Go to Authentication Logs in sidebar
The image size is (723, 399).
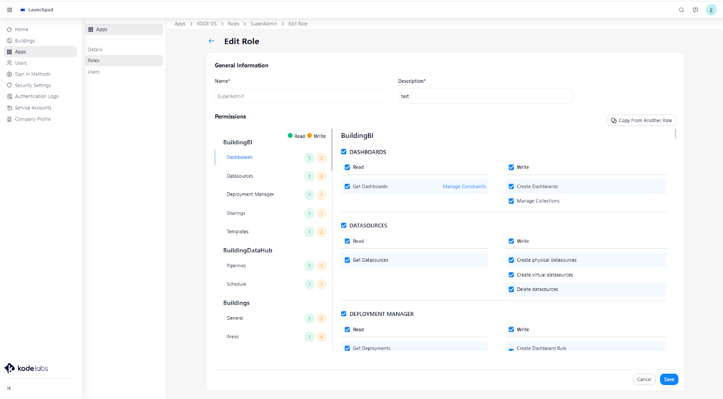click(x=36, y=96)
